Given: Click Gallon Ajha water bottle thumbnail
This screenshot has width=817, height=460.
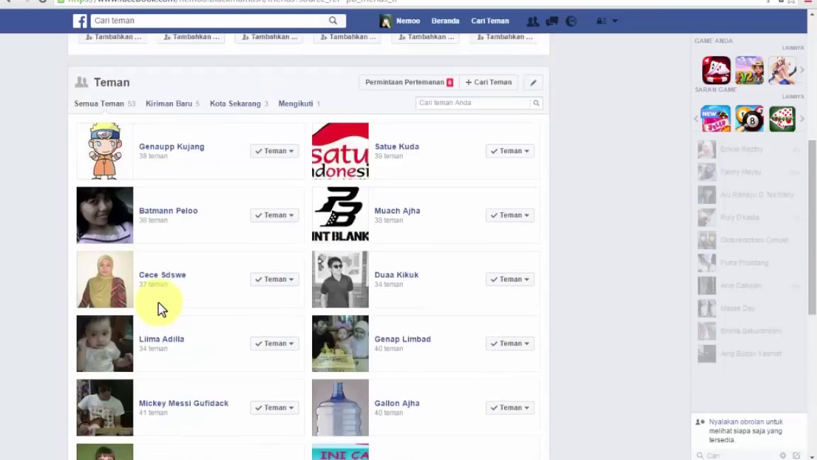Looking at the screenshot, I should pos(340,408).
